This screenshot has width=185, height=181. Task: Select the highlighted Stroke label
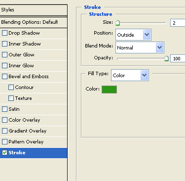coord(17,153)
